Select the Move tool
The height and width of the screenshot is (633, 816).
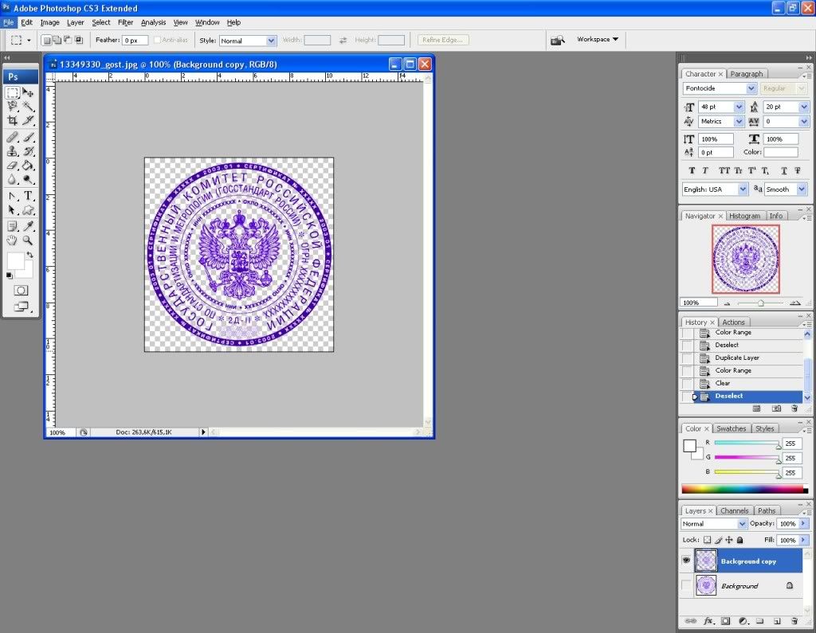pyautogui.click(x=28, y=93)
